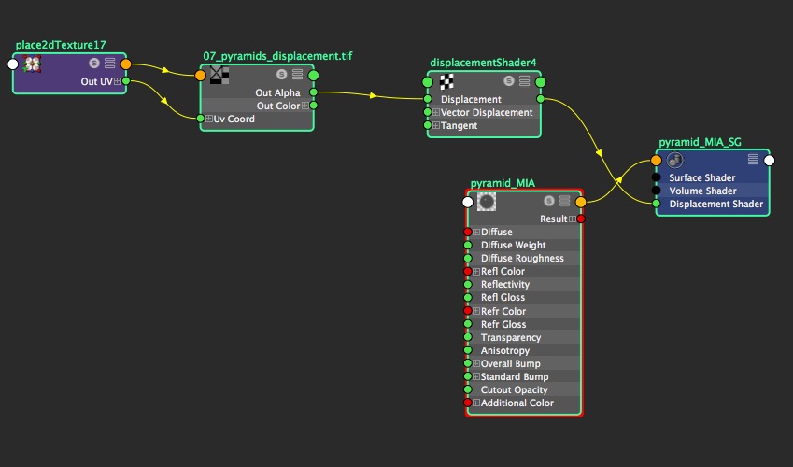Click the Diffuse Weight input port
Screen dimensions: 793x467
coord(468,245)
